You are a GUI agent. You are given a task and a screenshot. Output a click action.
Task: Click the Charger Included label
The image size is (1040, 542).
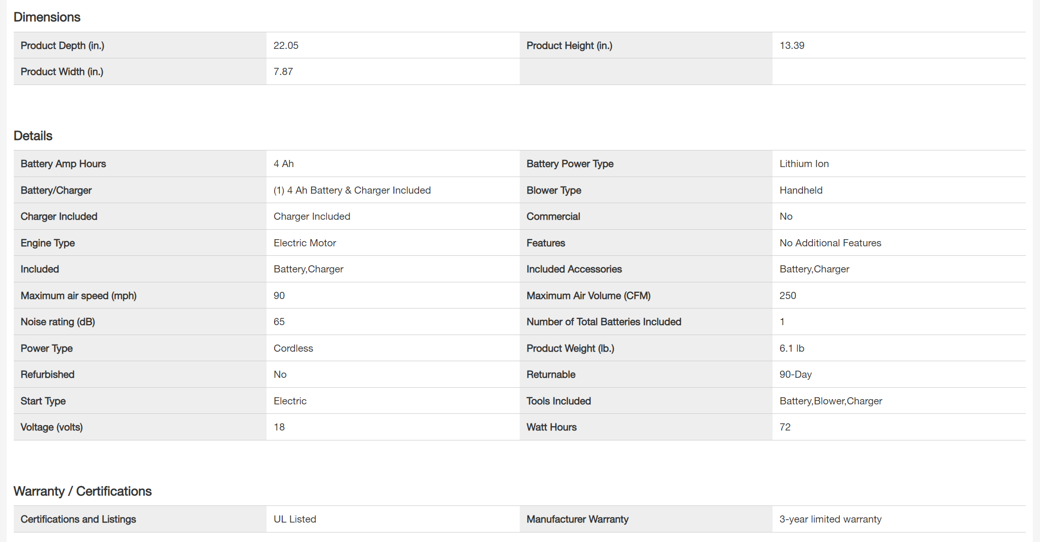point(59,216)
